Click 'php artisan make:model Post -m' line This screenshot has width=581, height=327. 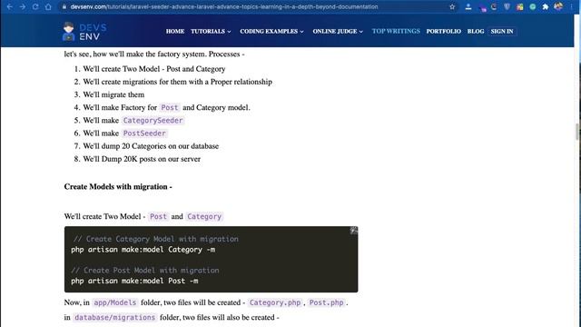[134, 281]
